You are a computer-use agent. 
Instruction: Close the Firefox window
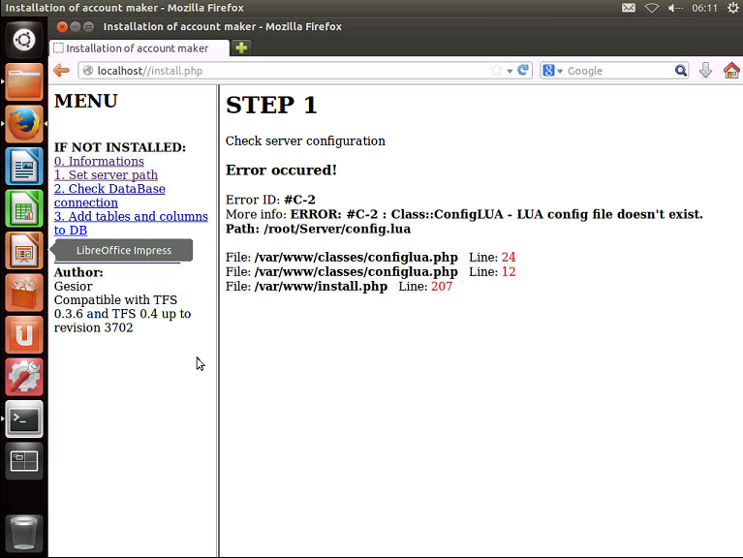point(62,26)
